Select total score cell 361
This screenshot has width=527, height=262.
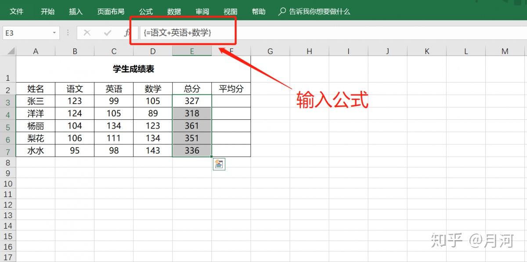pos(192,126)
